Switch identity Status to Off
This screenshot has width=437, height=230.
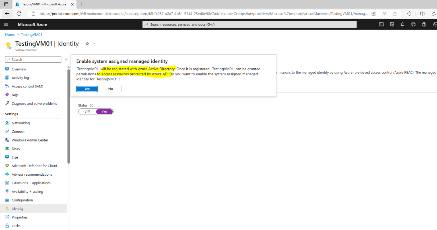pyautogui.click(x=87, y=111)
